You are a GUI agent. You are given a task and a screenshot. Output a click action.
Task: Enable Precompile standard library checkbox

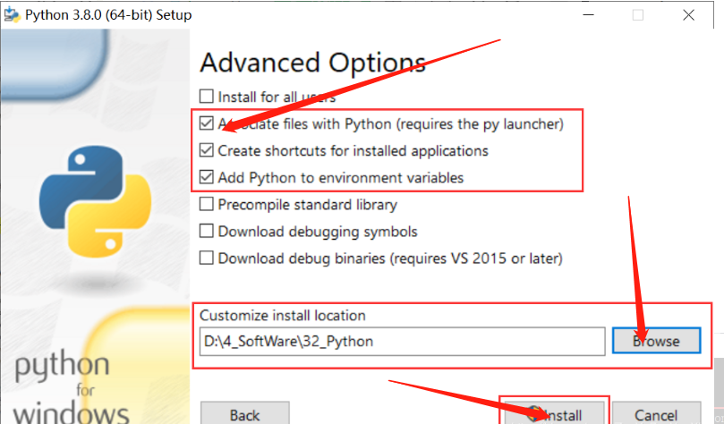click(207, 204)
